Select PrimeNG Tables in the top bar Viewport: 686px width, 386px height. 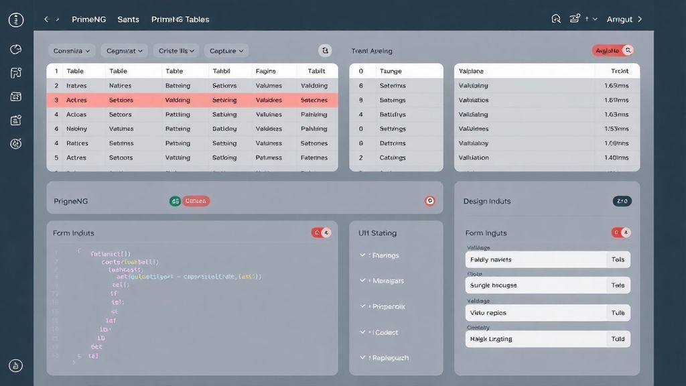click(181, 19)
